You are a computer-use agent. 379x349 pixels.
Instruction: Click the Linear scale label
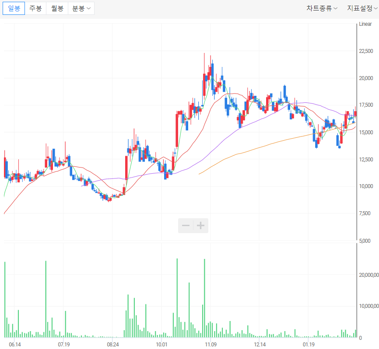click(365, 24)
